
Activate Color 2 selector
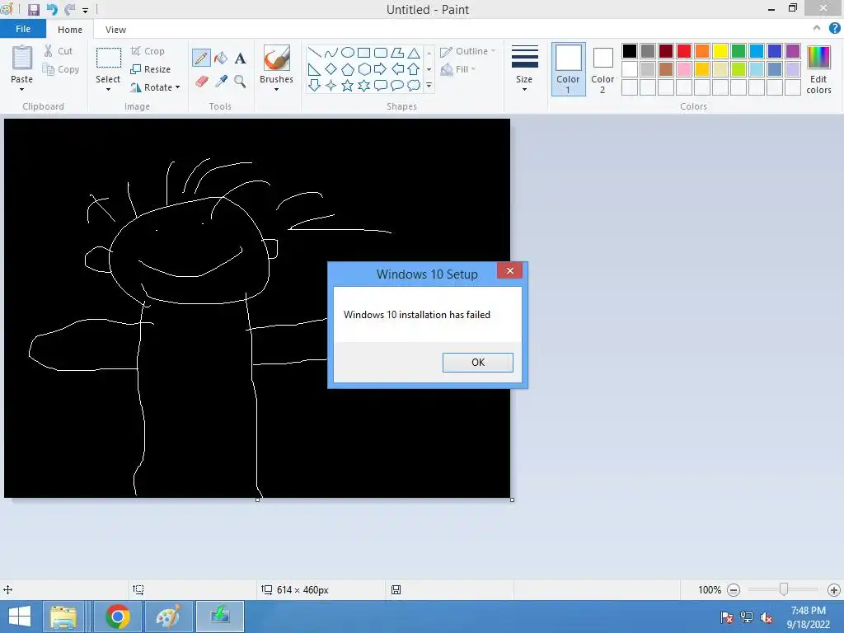[x=603, y=69]
